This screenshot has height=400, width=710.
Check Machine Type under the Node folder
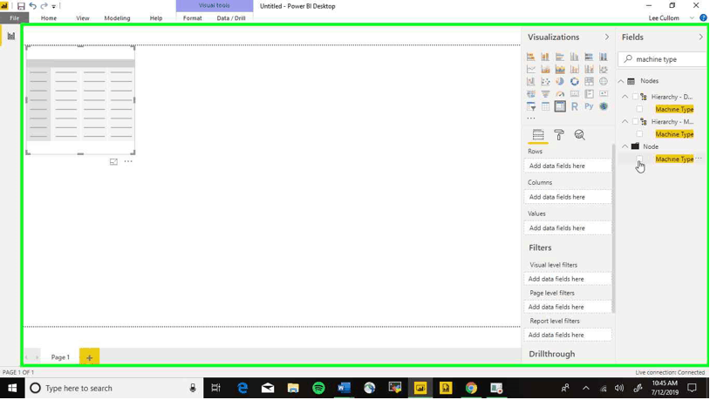click(639, 159)
